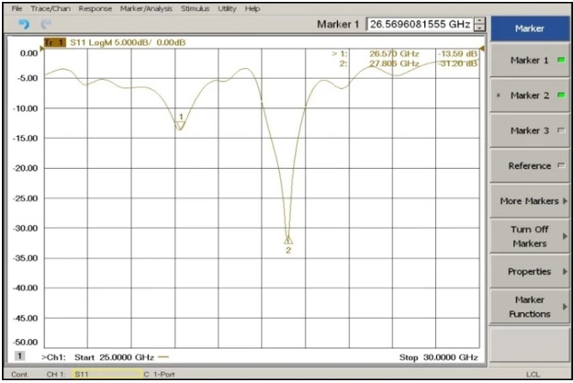
Task: Open the Stimulus menu
Action: (195, 8)
